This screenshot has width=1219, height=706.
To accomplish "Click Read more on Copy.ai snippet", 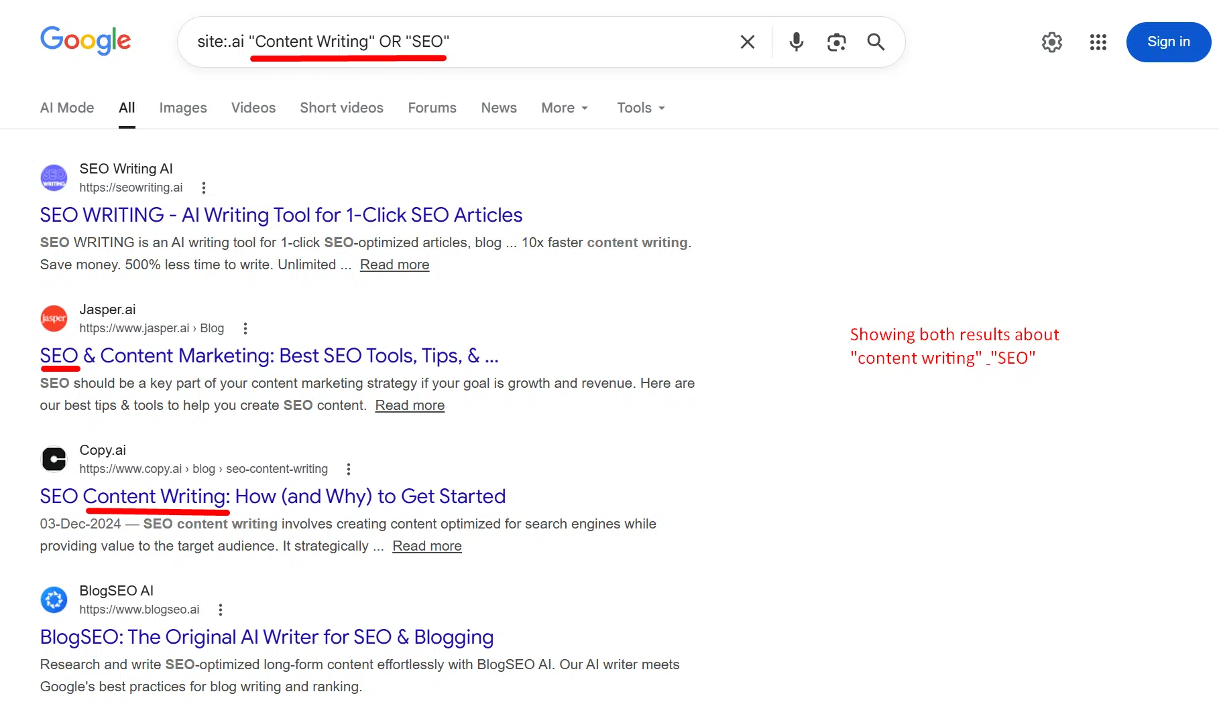I will (x=427, y=546).
